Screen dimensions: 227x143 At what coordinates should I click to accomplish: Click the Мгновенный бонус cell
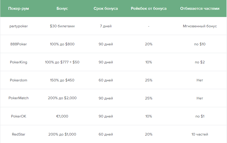click(200, 26)
